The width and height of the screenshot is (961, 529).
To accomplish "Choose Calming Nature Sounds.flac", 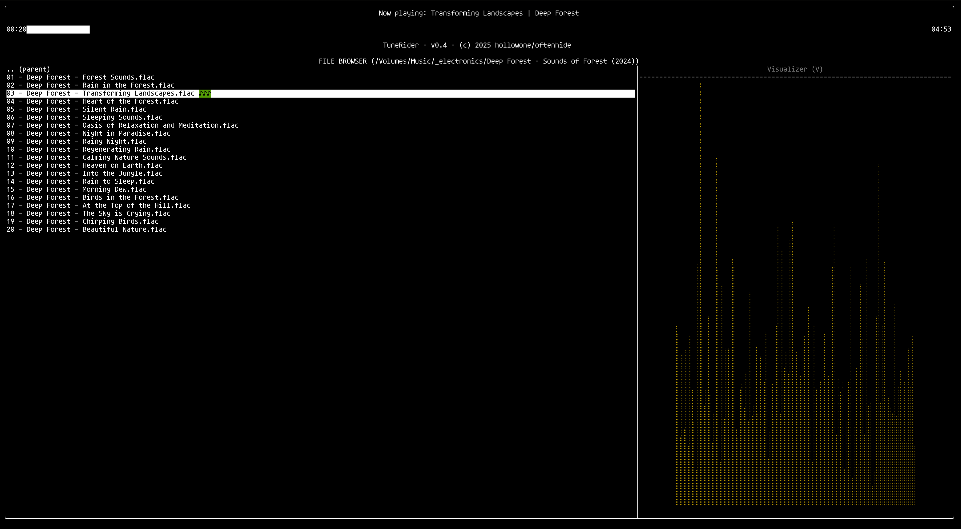I will 96,157.
